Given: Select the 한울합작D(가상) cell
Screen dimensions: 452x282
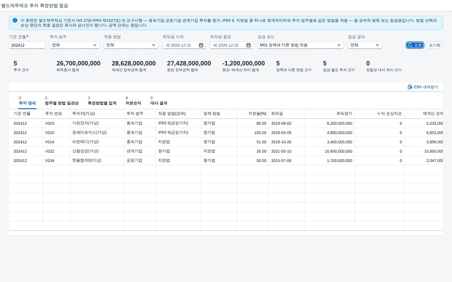Looking at the screenshot, I should [97, 160].
